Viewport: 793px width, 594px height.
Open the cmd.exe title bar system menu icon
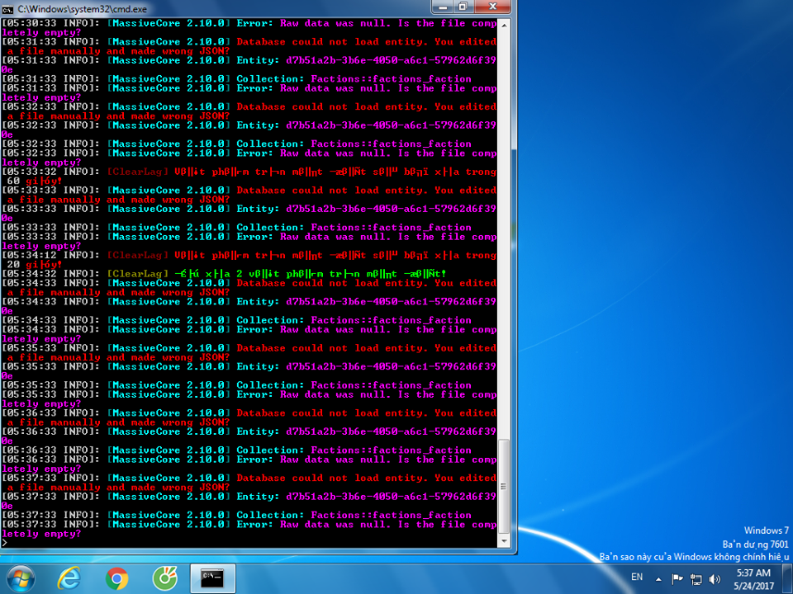pos(7,9)
